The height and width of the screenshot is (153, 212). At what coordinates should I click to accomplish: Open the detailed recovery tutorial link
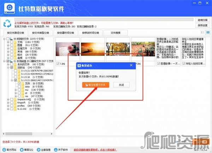tap(95, 150)
